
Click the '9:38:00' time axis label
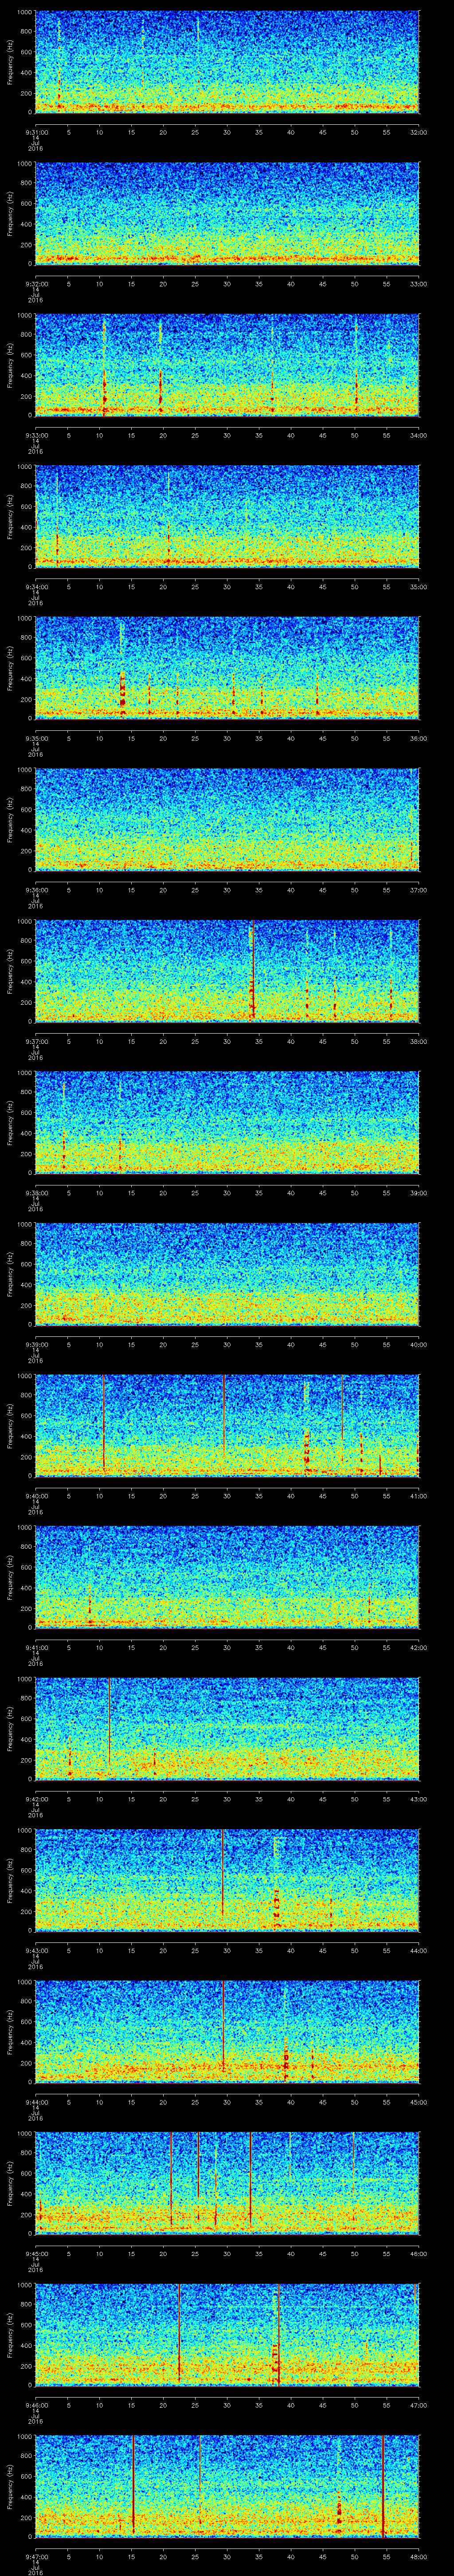click(x=36, y=1193)
